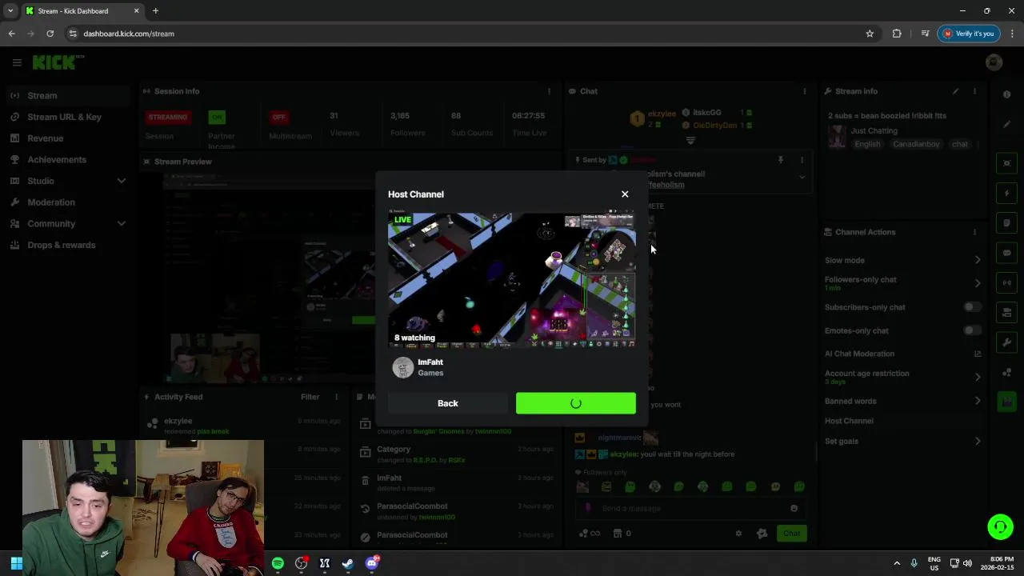
Task: Unpin the pinned chat message
Action: [781, 160]
